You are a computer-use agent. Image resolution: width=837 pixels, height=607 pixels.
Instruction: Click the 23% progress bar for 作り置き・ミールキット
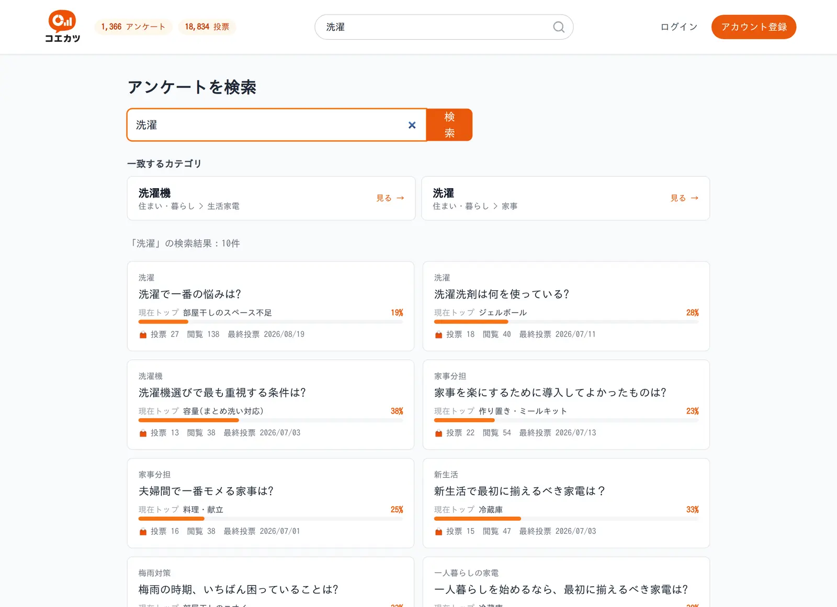pos(566,420)
